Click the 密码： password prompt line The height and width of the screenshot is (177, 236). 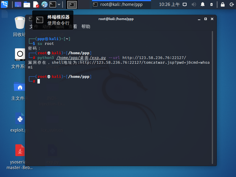pyautogui.click(x=34, y=48)
